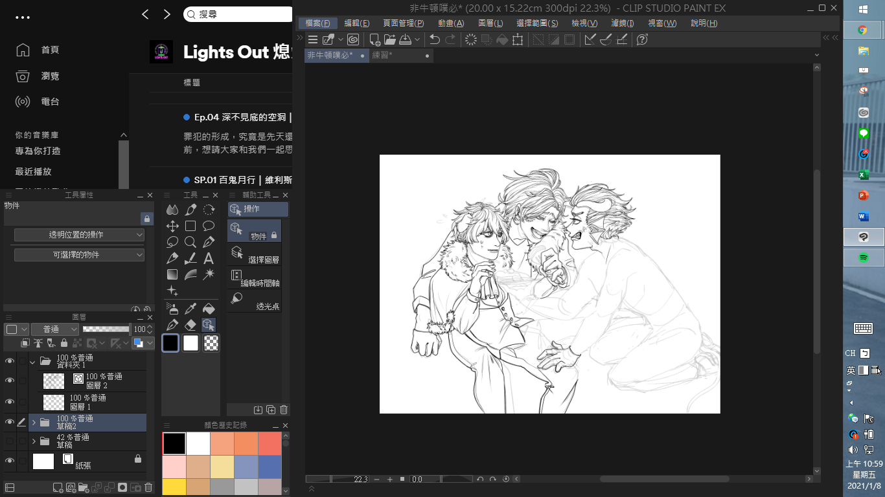This screenshot has height=497, width=885.
Task: Select 選擇圖層 sub tool
Action: [x=255, y=254]
